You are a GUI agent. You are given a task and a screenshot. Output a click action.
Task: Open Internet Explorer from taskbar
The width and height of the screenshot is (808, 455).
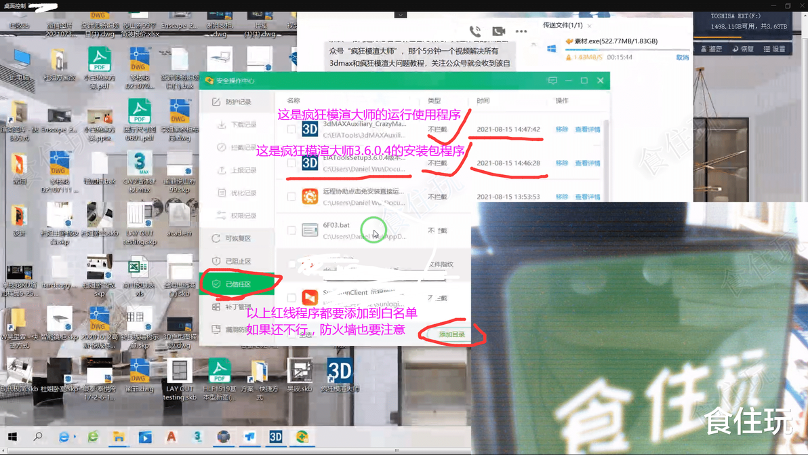64,437
